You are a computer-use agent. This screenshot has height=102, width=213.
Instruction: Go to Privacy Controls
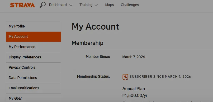click(x=34, y=68)
